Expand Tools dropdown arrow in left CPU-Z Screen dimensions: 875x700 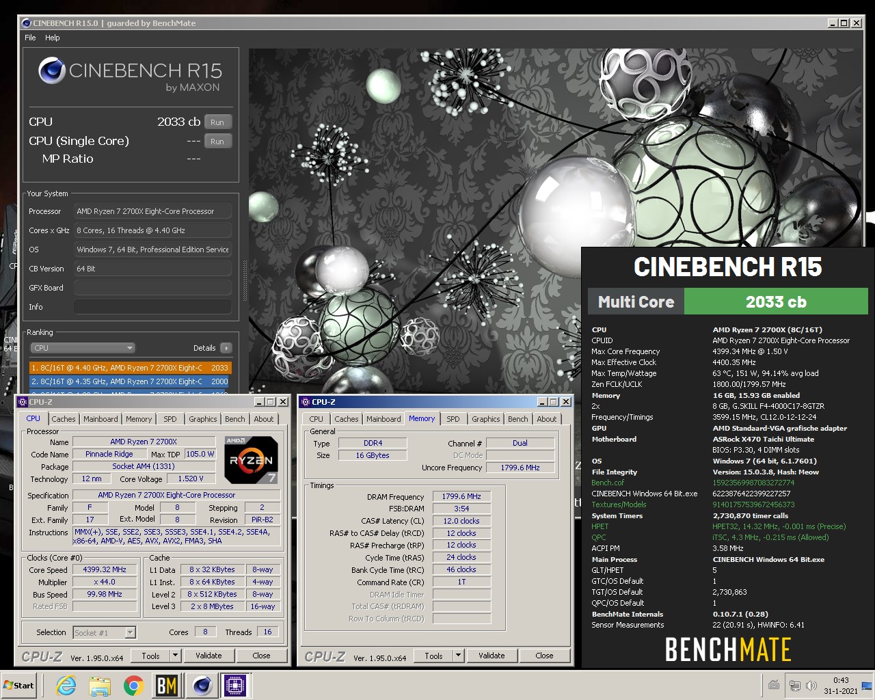[x=176, y=656]
